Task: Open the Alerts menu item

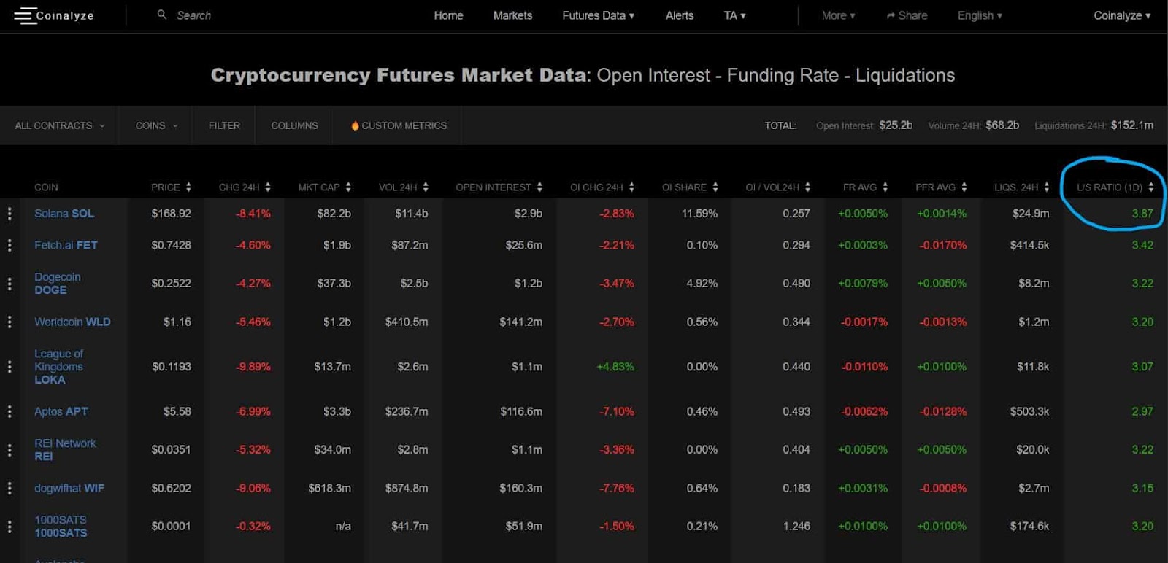Action: coord(680,15)
